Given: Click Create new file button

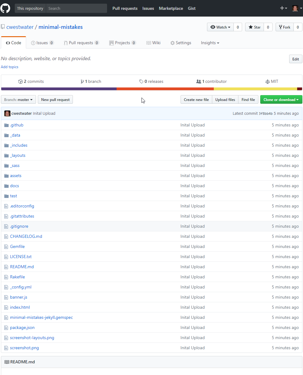Looking at the screenshot, I should (x=196, y=100).
